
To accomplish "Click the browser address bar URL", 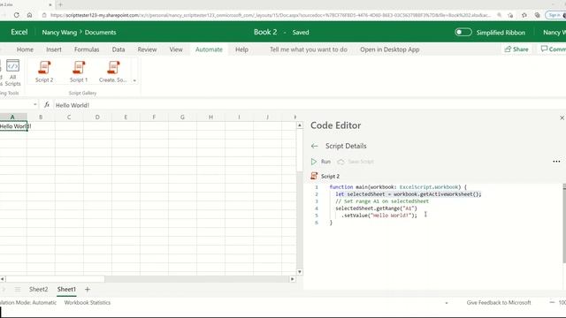I will click(270, 15).
